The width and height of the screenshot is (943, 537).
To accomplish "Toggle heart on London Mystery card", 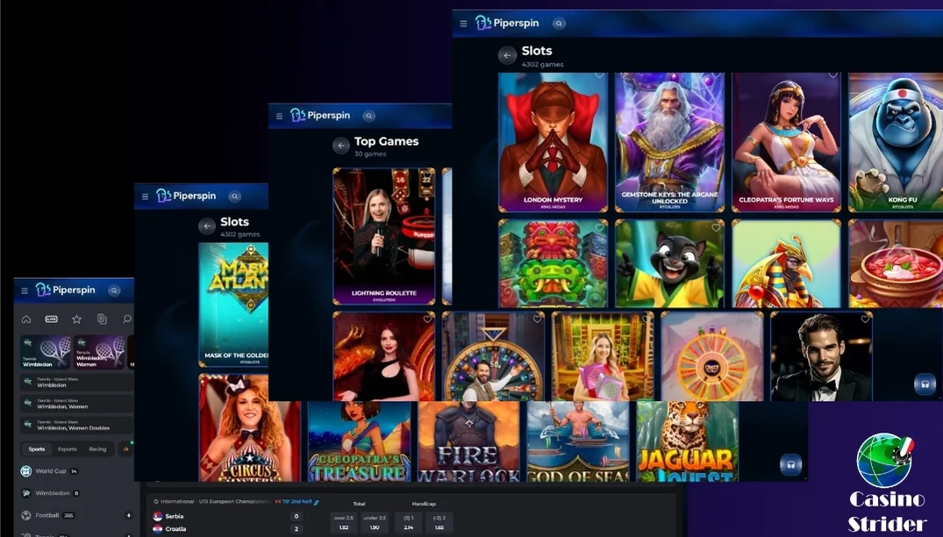I will [x=600, y=75].
